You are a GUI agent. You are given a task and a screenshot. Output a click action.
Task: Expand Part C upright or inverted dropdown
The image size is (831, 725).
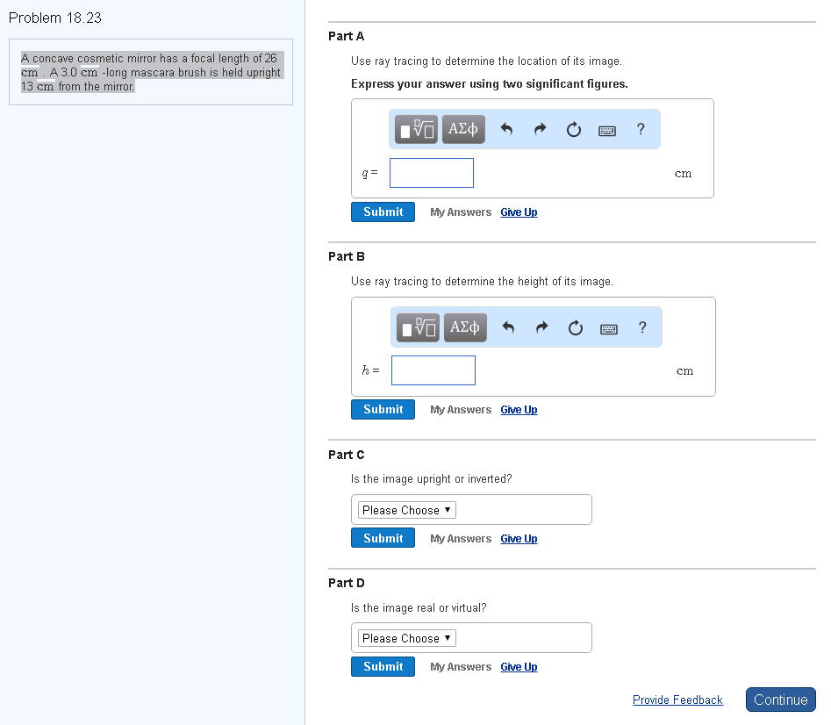(407, 510)
